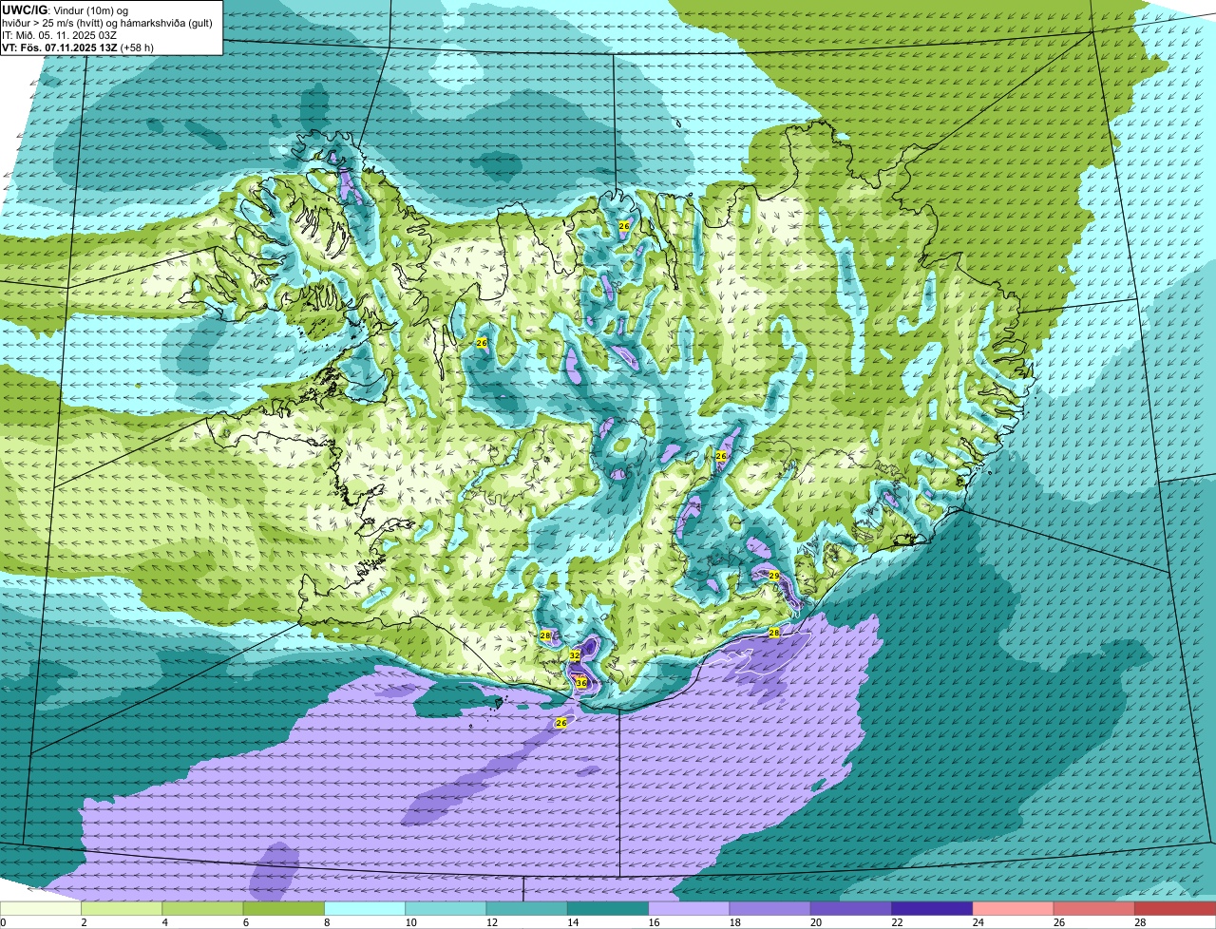
Task: Pick the 4–6 medium green color bar swatch
Action: (x=203, y=909)
